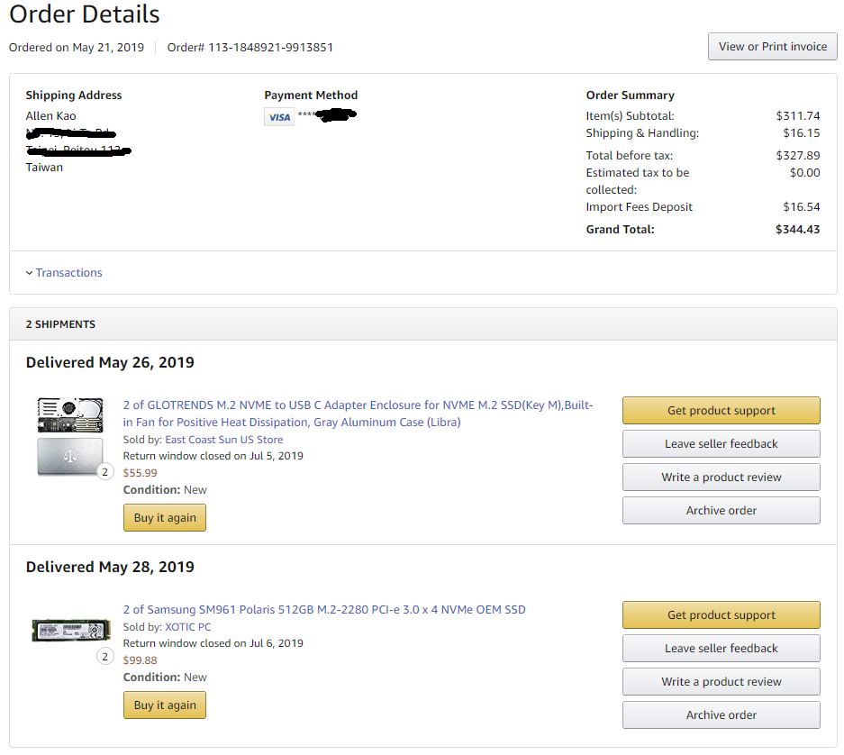844x755 pixels.
Task: Click quantity badge on Samsung SSD item
Action: [x=104, y=657]
